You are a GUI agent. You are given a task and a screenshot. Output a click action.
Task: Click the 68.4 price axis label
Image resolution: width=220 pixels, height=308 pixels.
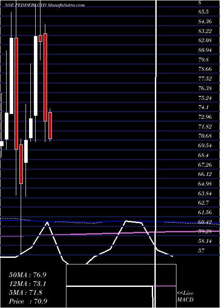pos(203,155)
